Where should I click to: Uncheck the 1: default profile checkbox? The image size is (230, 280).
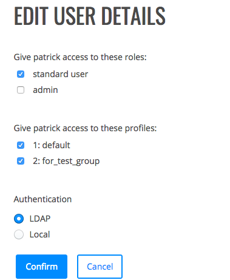(x=21, y=145)
